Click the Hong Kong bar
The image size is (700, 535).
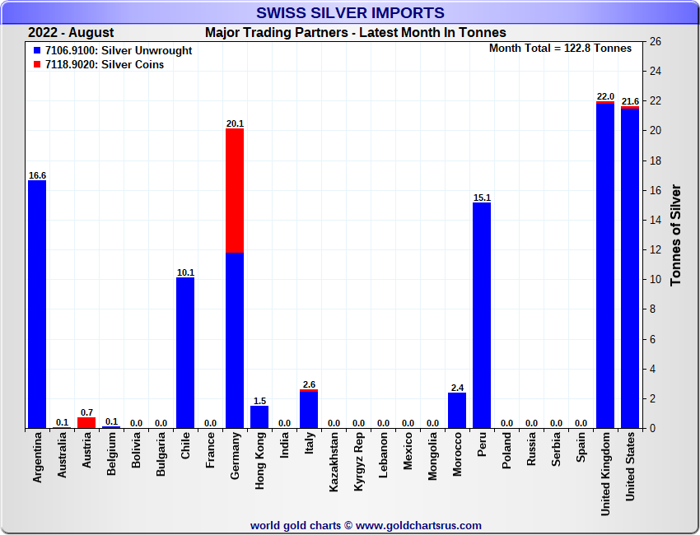(x=259, y=416)
